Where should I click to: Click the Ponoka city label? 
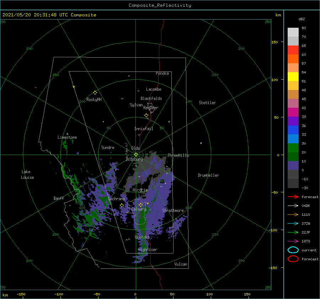click(x=162, y=73)
